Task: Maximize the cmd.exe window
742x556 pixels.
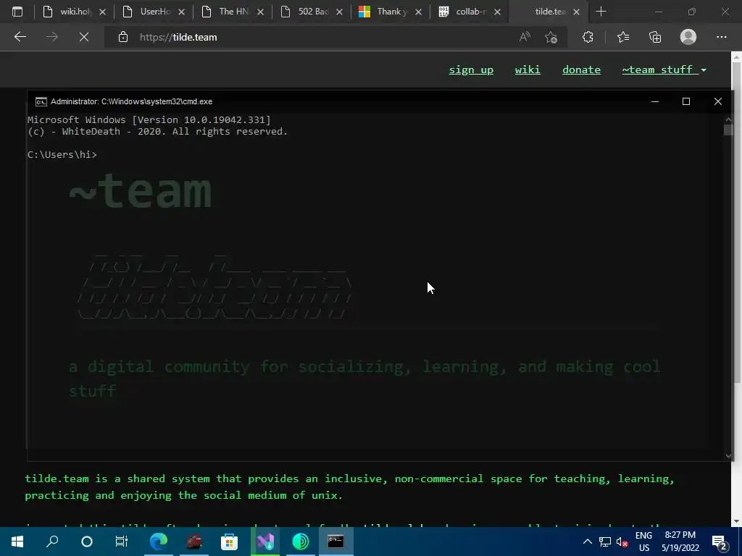Action: pos(686,101)
